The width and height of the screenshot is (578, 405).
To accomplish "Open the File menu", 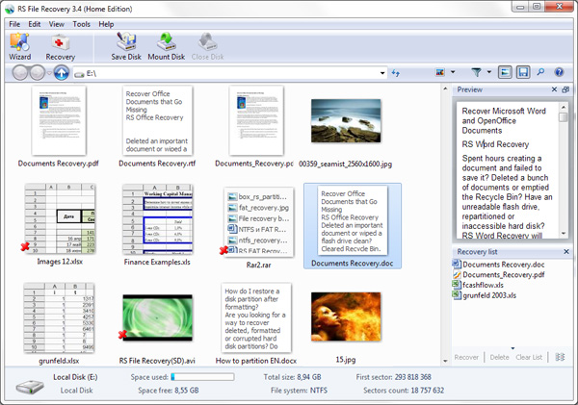I will [14, 24].
